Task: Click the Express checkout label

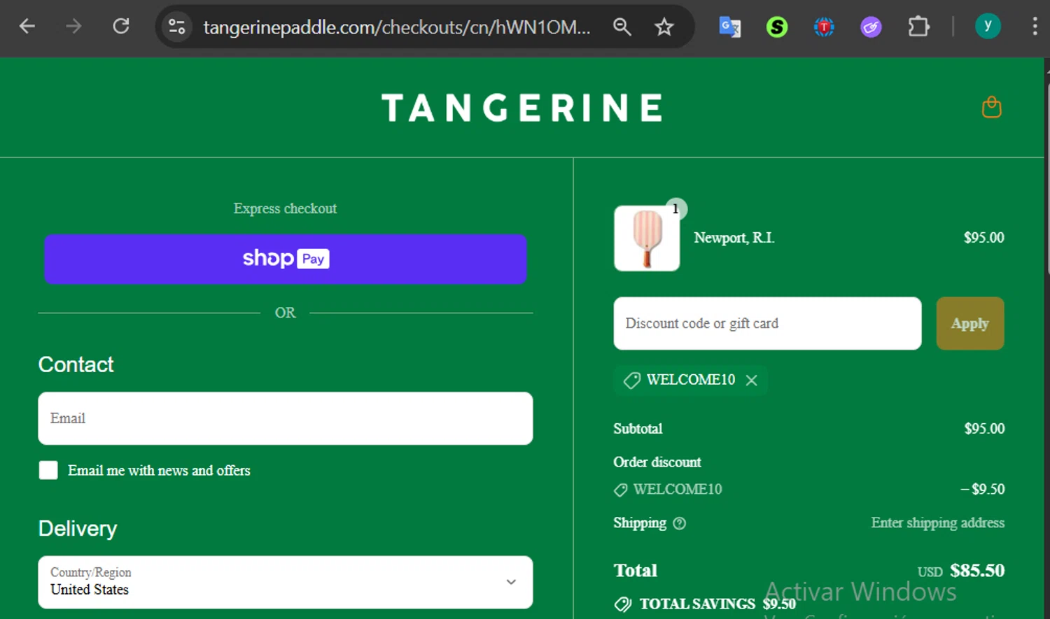Action: (x=285, y=208)
